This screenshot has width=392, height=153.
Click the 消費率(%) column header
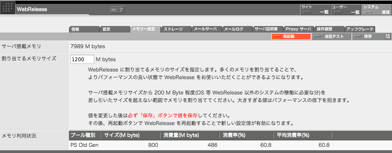click(234, 135)
